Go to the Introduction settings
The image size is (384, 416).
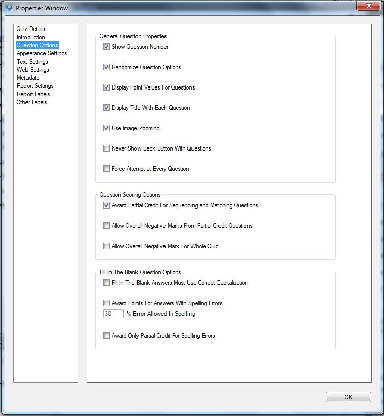pos(31,37)
